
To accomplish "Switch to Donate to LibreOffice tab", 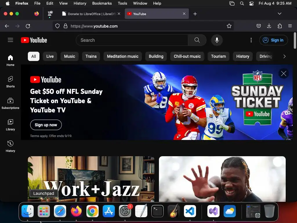I will point(92,14).
